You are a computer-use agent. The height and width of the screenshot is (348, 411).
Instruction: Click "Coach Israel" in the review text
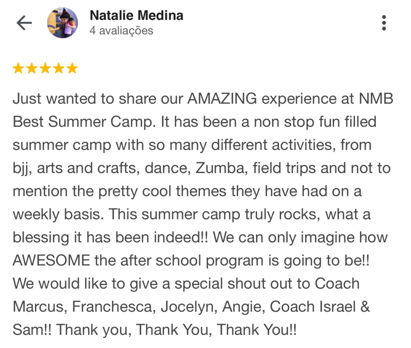point(320,307)
